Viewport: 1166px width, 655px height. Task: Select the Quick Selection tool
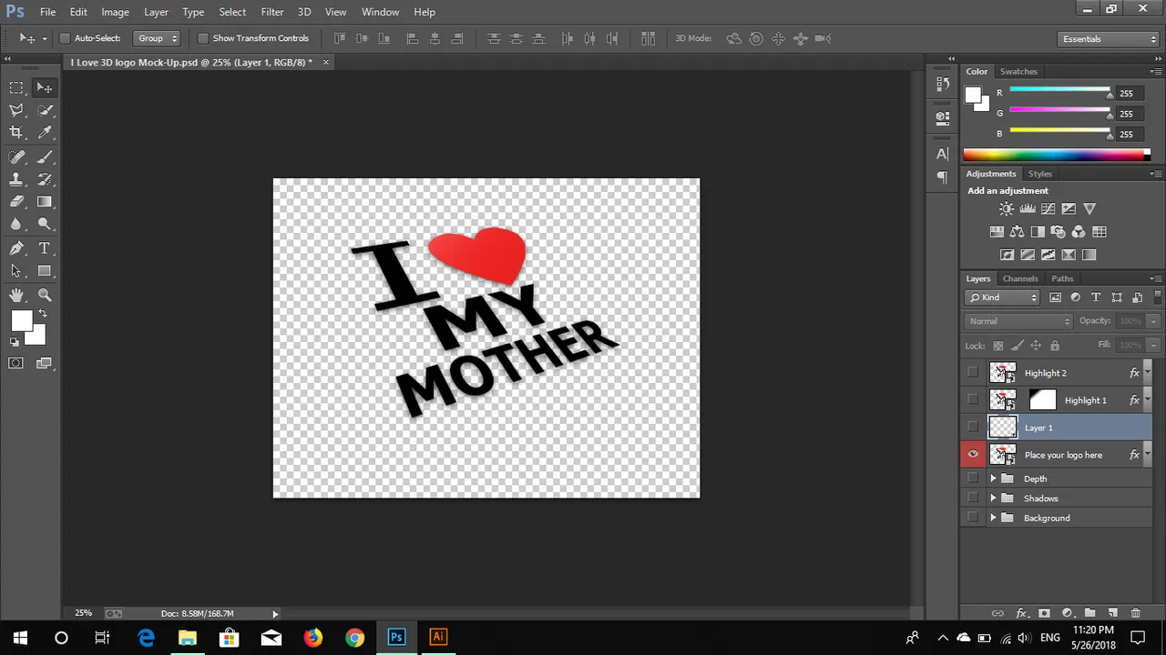[x=45, y=110]
